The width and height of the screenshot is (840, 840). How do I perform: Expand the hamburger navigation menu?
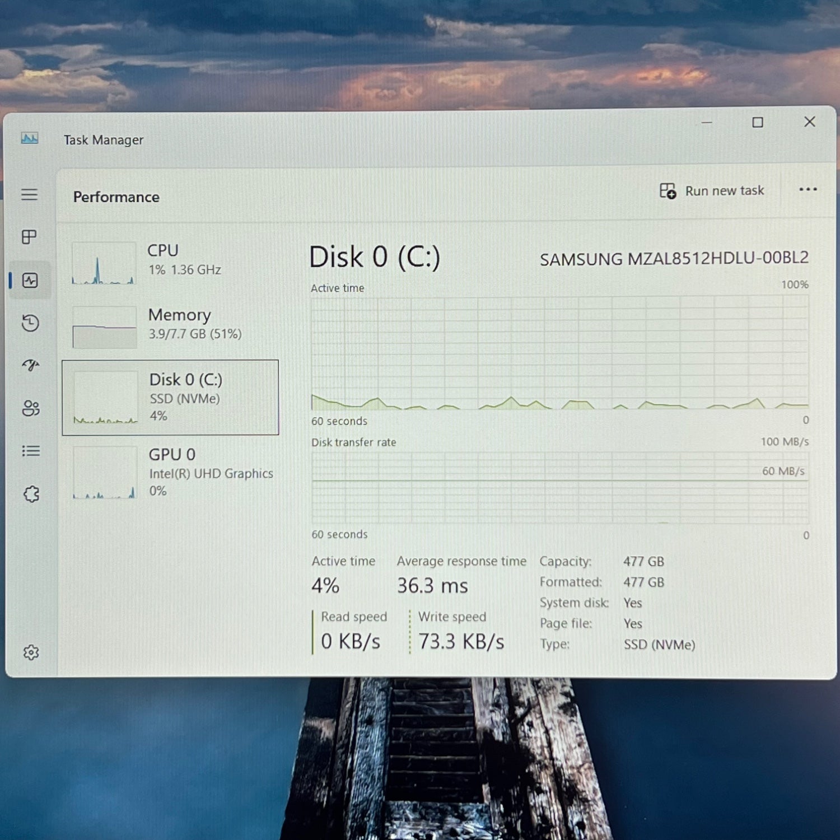(x=30, y=195)
